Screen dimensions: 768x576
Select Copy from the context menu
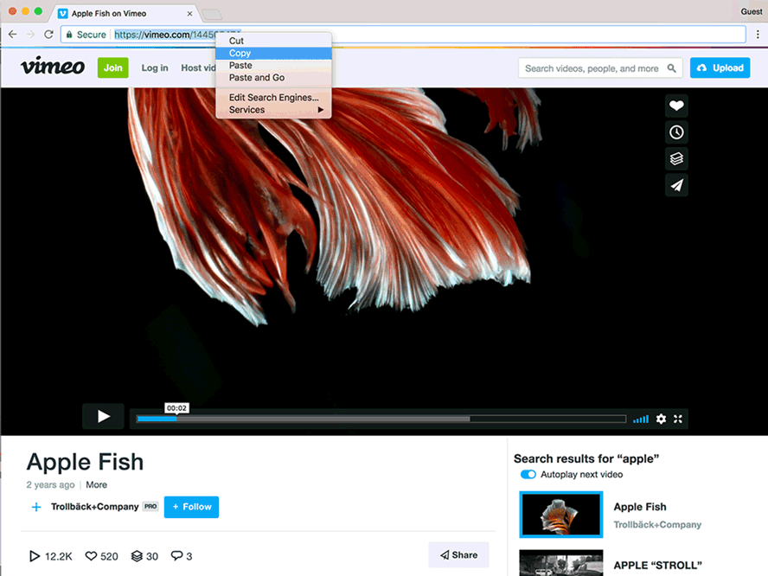239,53
